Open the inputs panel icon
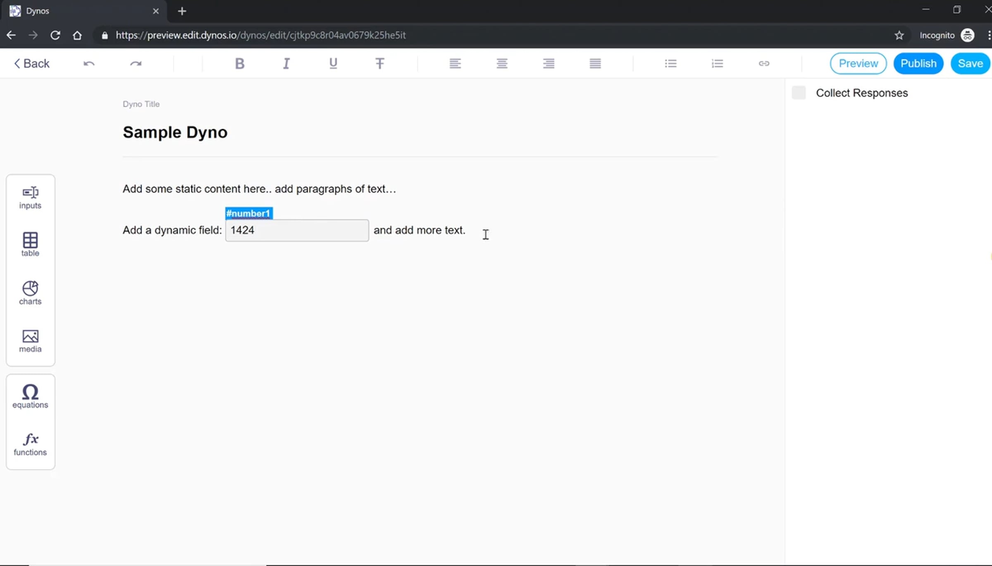This screenshot has height=566, width=992. coord(30,197)
